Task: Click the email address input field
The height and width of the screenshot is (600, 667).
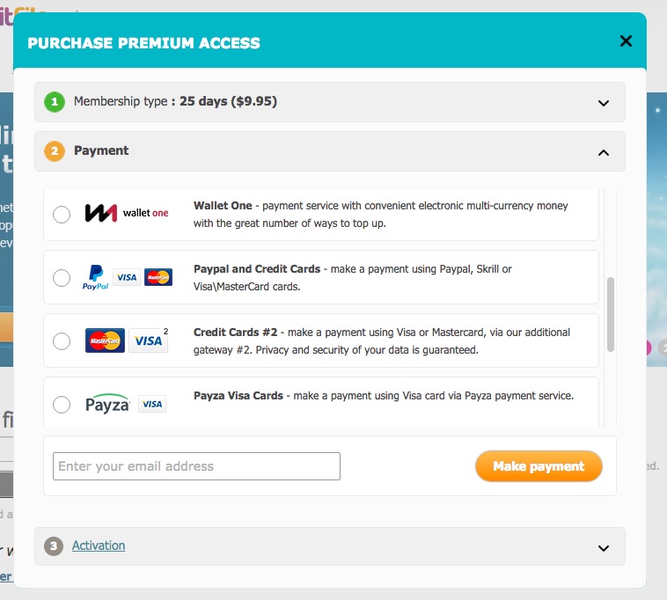Action: point(196,466)
